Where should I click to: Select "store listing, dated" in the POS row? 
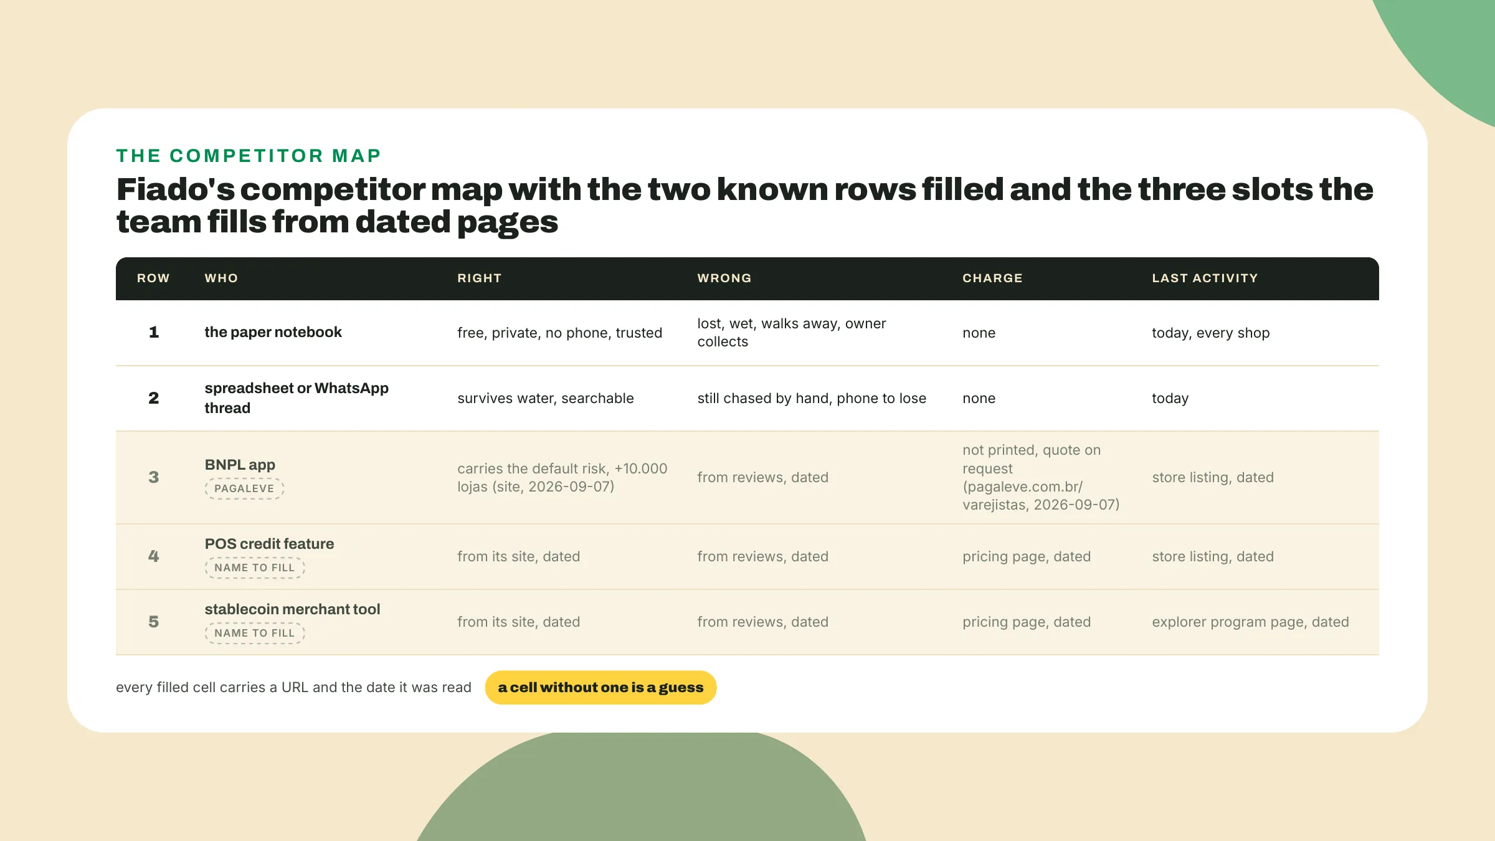pos(1213,556)
